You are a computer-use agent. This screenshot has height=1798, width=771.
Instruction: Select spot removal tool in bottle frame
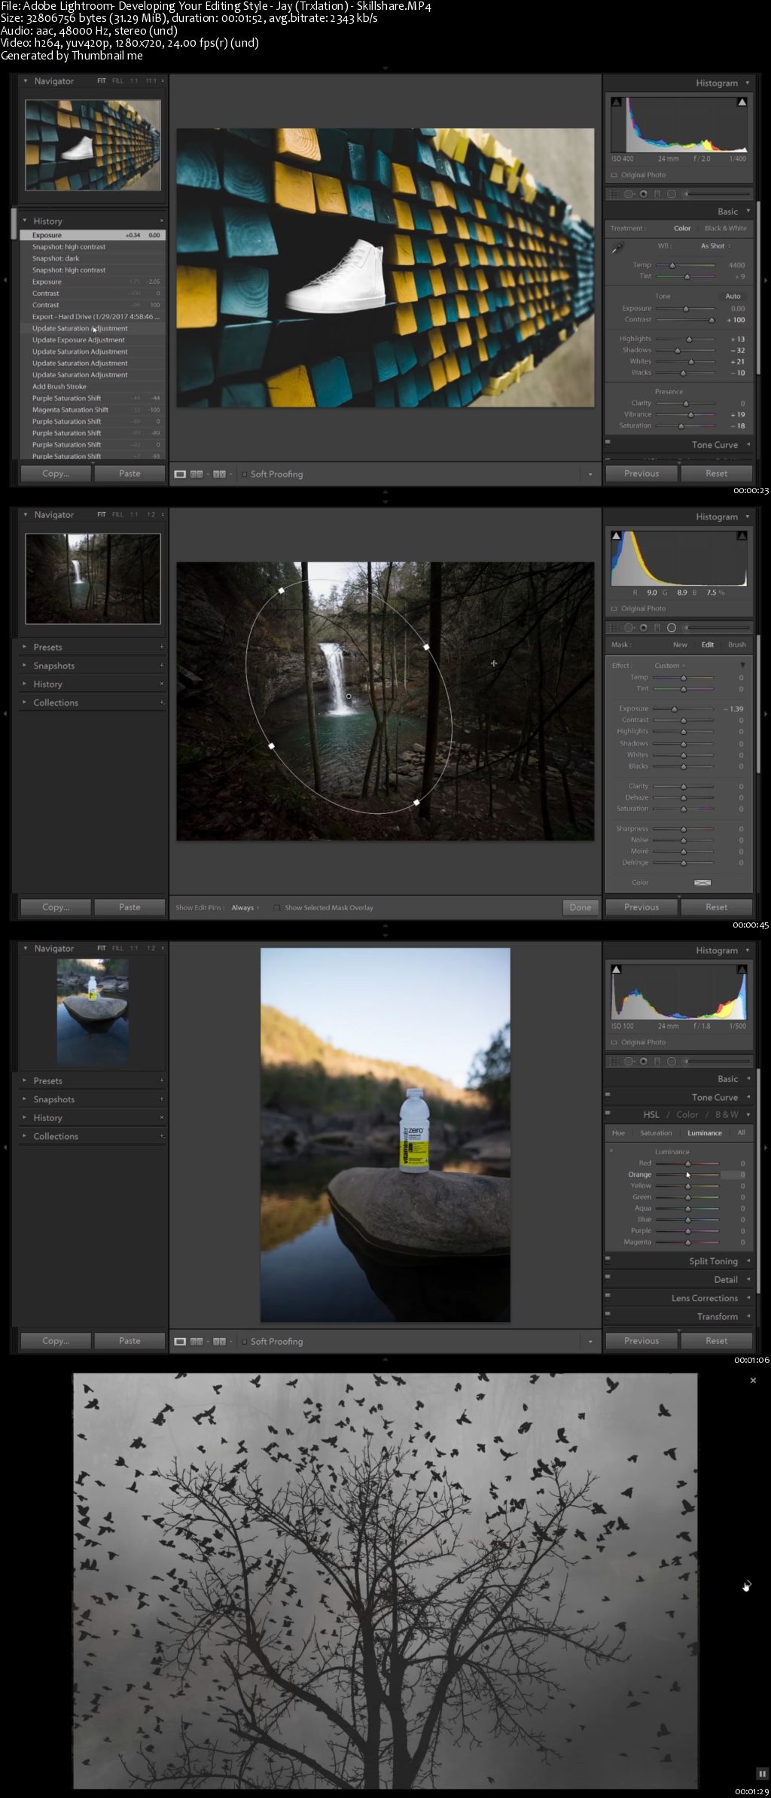coord(629,1062)
